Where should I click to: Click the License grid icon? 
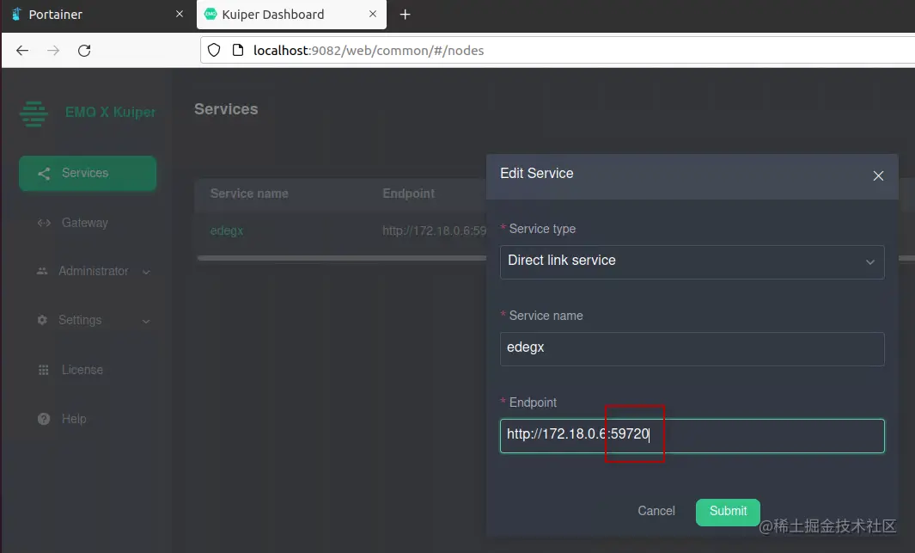(43, 370)
